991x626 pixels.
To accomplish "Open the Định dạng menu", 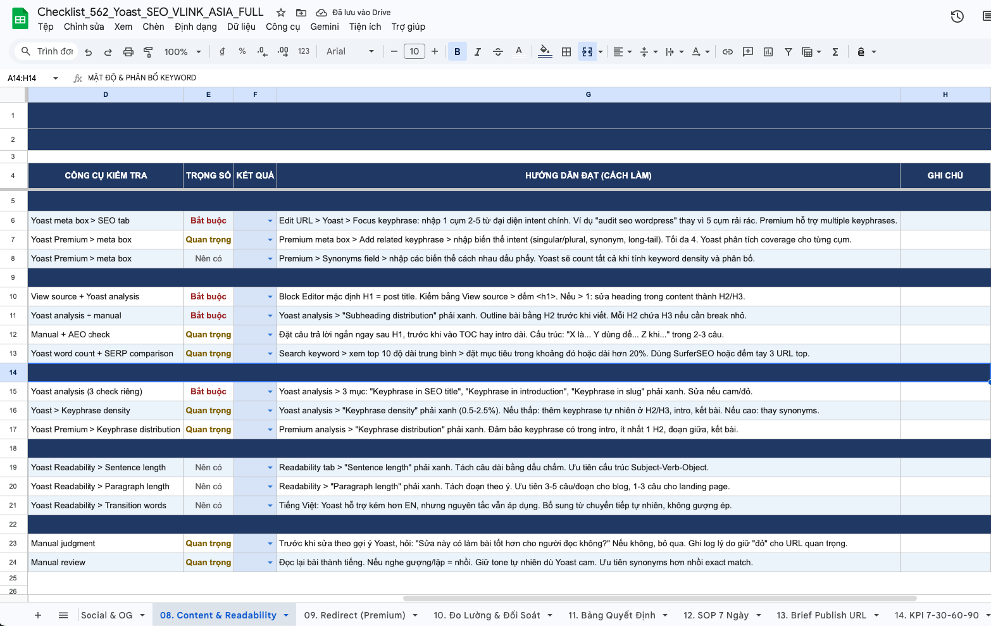I will coord(196,27).
